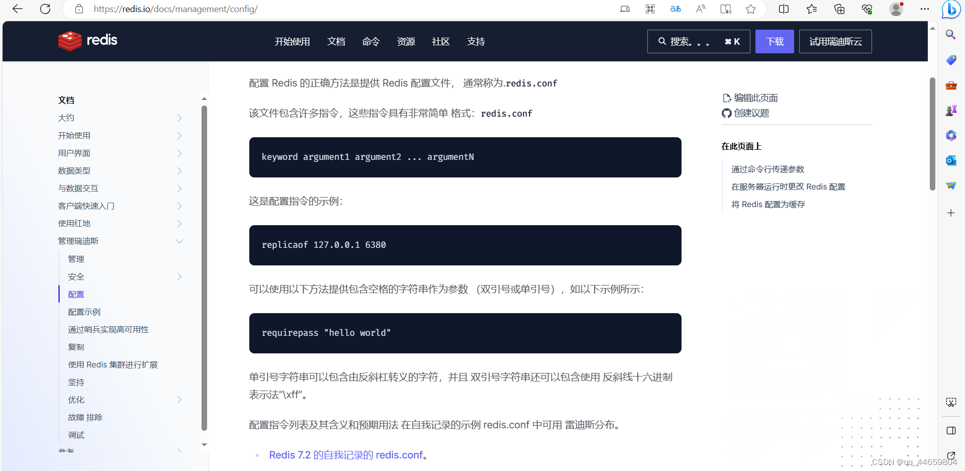Image resolution: width=965 pixels, height=471 pixels.
Task: Open the split screen icon
Action: click(x=784, y=9)
